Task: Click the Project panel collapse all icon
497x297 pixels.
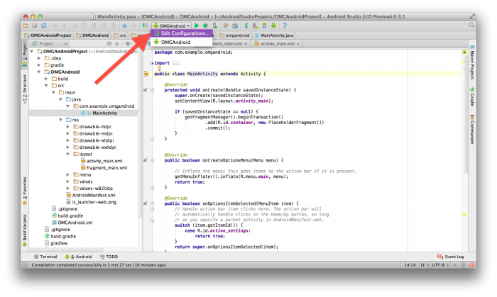Action: (x=117, y=44)
